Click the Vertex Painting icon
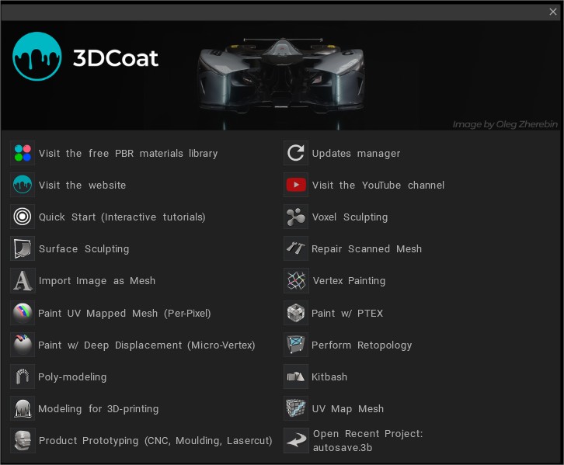This screenshot has height=465, width=564. click(296, 280)
